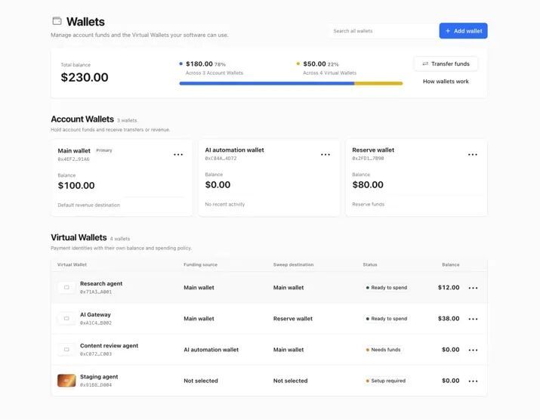
Task: Select the AI automation wallet card title
Action: [x=235, y=150]
